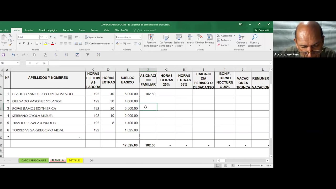This screenshot has height=189, width=336.
Task: Open the Fórmulas ribbon tab
Action: 68,30
